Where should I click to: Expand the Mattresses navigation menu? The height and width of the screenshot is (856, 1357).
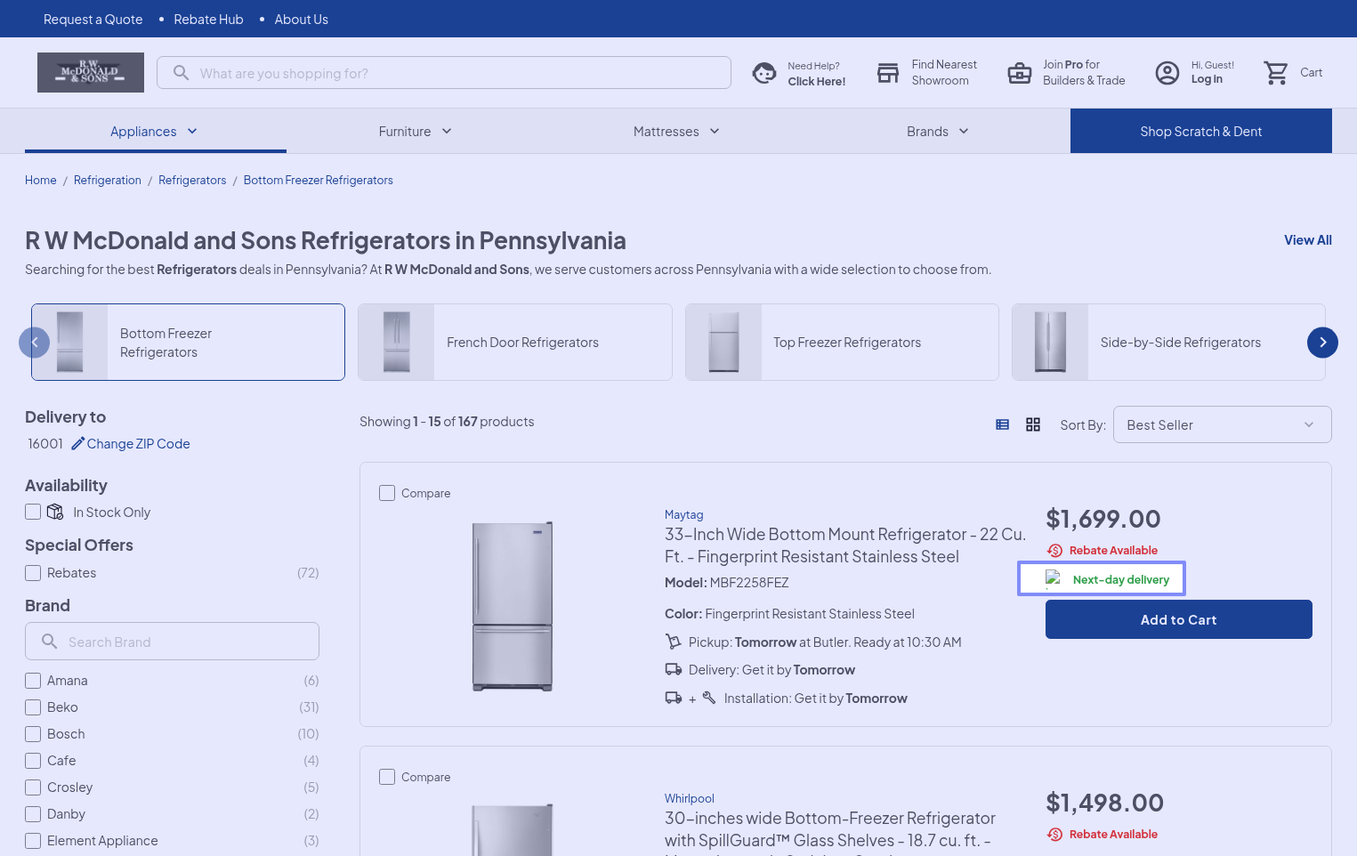coord(675,132)
